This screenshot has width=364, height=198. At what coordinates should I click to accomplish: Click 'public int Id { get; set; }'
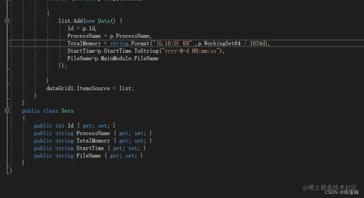tap(74, 126)
